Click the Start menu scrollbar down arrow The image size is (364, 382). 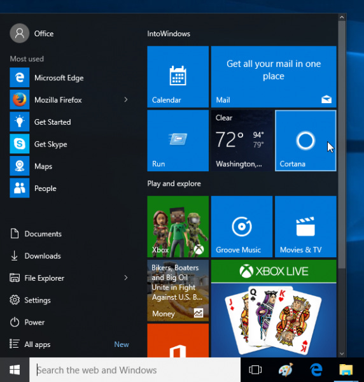click(x=342, y=353)
